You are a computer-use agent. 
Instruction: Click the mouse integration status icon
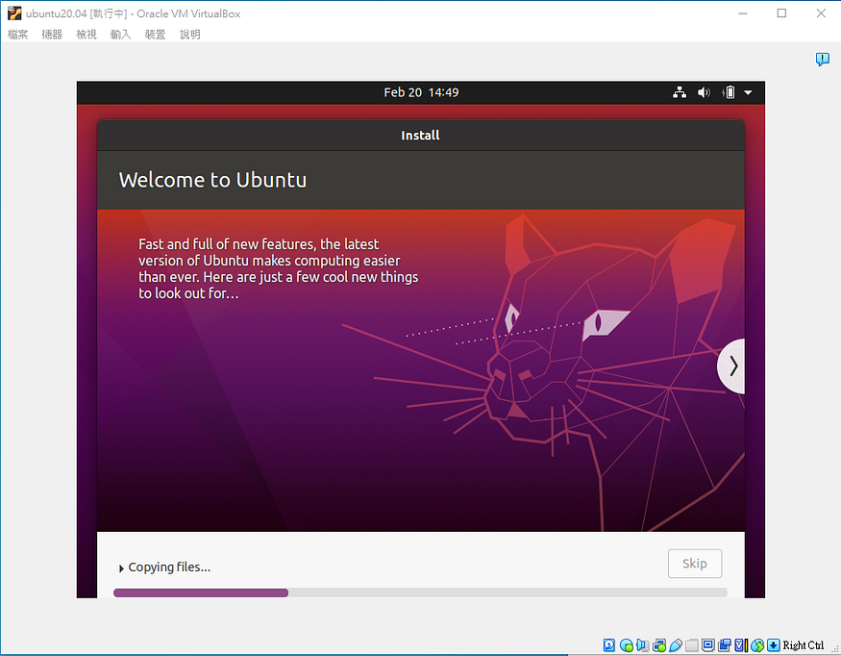[x=758, y=644]
